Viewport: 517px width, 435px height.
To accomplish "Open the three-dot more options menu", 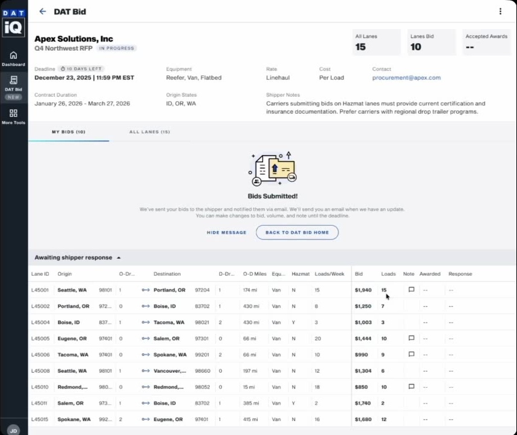I will 500,11.
